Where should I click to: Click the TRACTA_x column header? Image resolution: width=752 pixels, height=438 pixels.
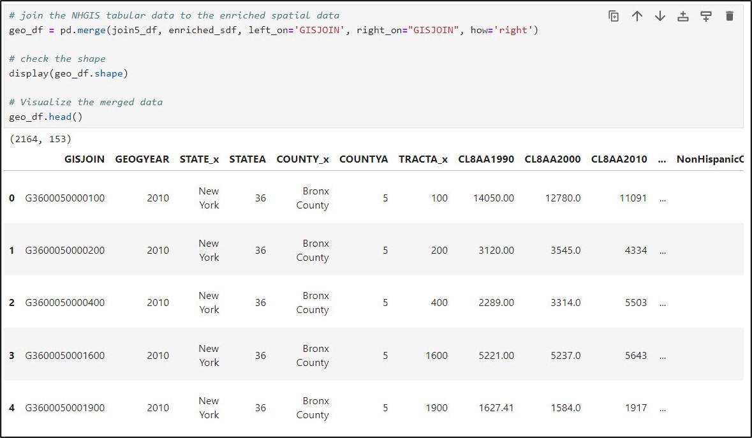[423, 159]
